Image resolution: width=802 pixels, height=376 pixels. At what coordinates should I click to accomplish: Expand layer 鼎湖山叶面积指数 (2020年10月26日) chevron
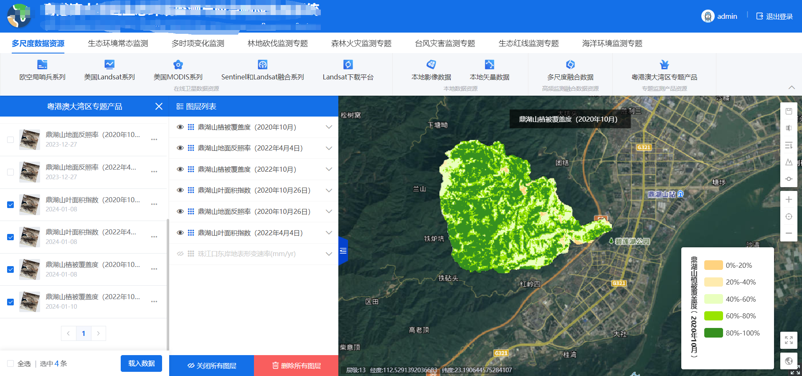(329, 190)
